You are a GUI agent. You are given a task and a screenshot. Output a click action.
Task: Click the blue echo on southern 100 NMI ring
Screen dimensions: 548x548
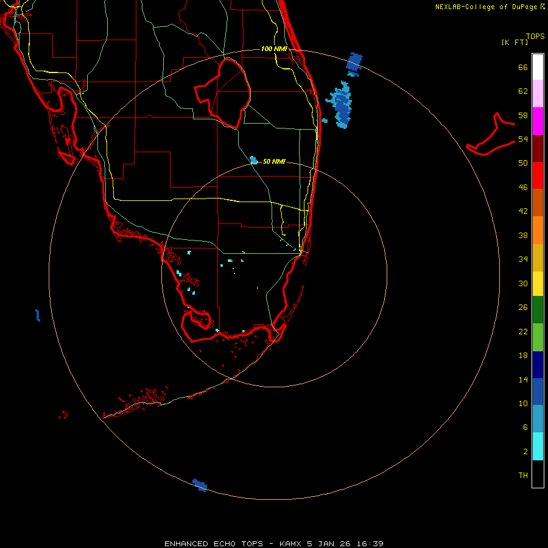point(200,485)
